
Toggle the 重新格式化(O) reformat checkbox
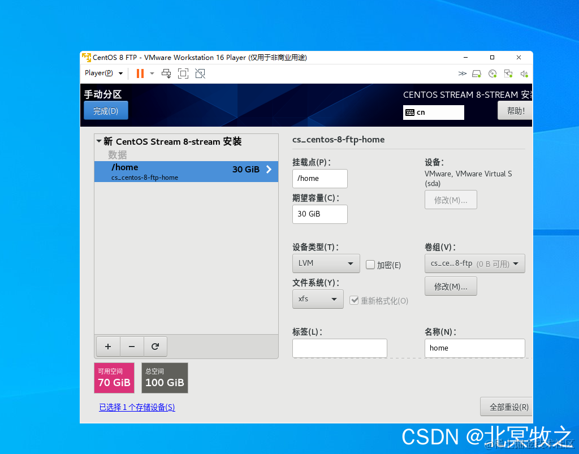click(x=354, y=300)
